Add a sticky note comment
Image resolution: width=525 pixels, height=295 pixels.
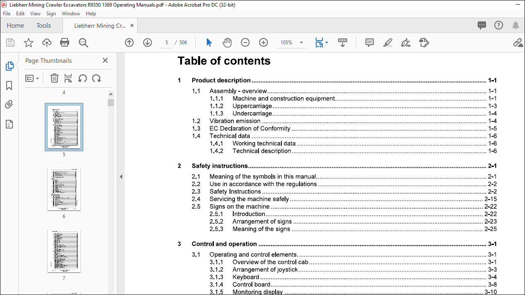pyautogui.click(x=370, y=43)
